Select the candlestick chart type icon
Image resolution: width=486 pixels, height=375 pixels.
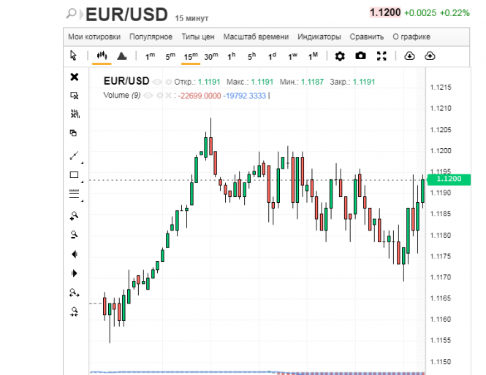[102, 56]
